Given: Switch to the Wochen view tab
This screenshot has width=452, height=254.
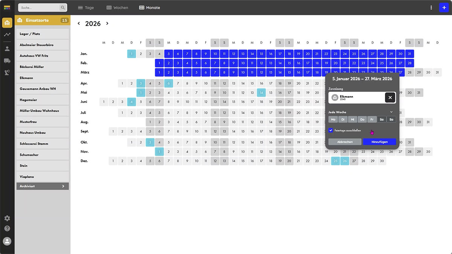Looking at the screenshot, I should coord(117,8).
